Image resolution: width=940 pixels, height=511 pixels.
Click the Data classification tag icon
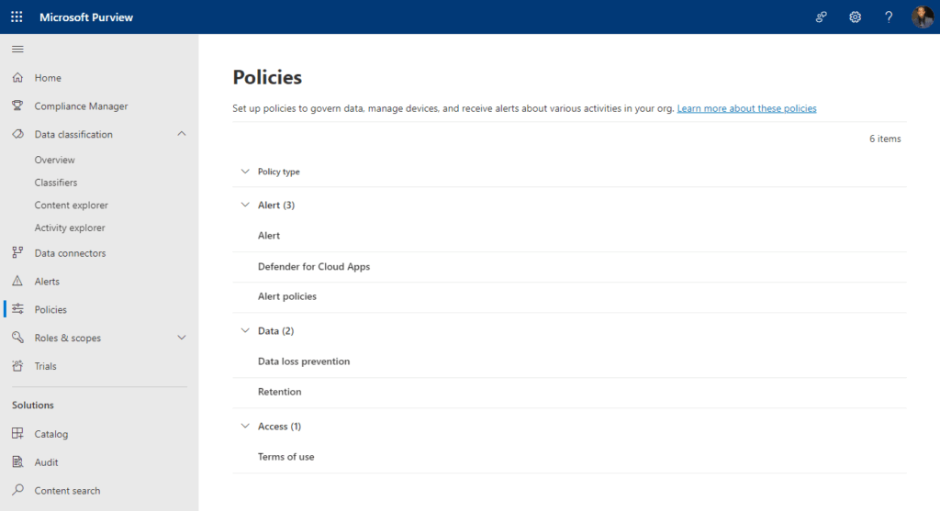[x=18, y=134]
